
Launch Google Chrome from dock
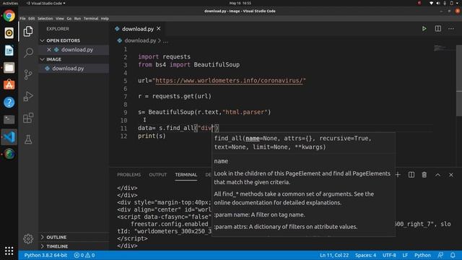9,16
